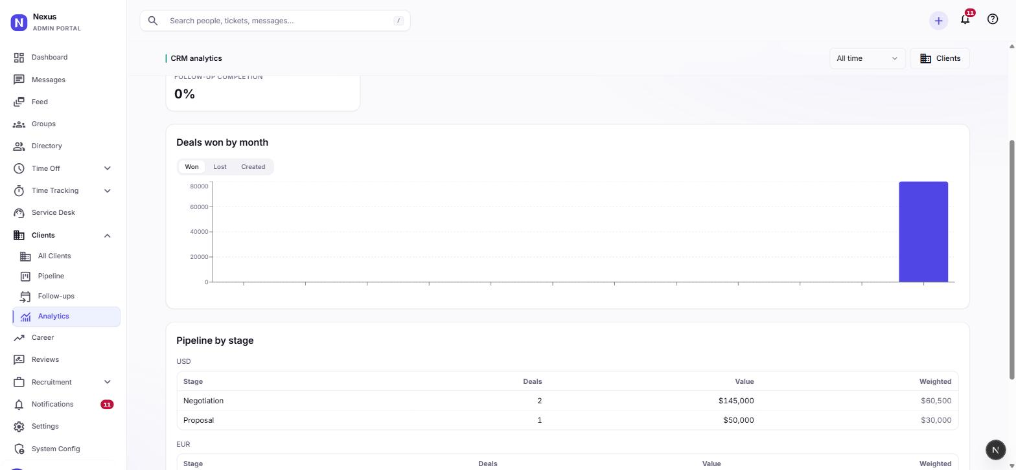This screenshot has height=470, width=1016.
Task: Go to All Clients page
Action: (54, 256)
